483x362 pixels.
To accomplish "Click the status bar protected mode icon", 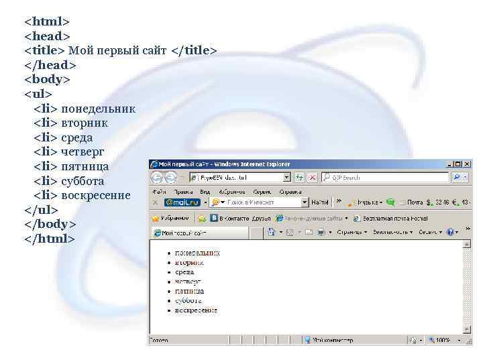I will coord(413,341).
